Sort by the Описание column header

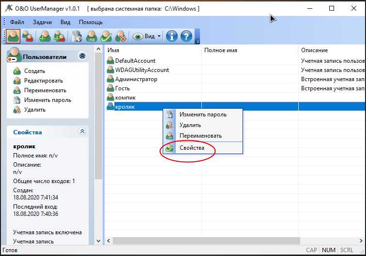(332, 50)
